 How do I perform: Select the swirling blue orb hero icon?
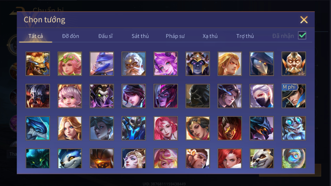pyautogui.click(x=294, y=159)
